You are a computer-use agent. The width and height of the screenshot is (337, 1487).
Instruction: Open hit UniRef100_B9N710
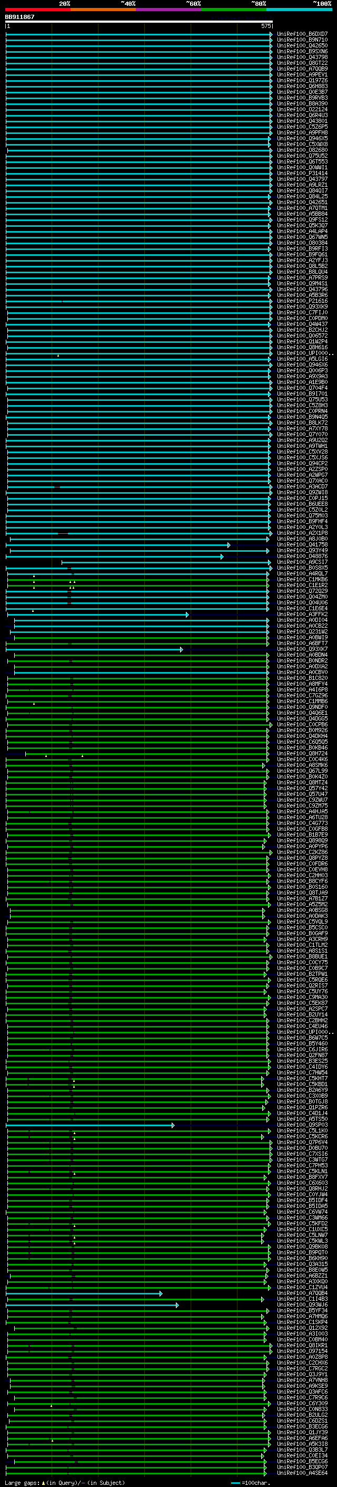click(302, 40)
